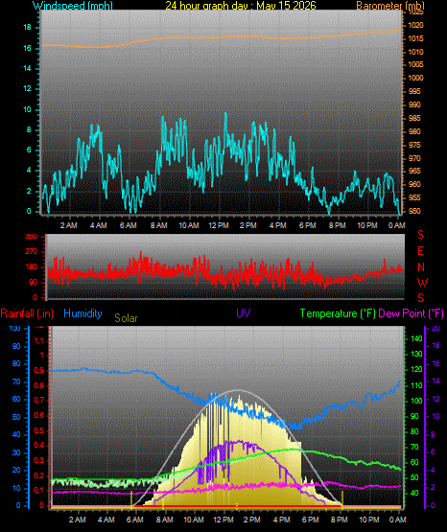This screenshot has width=447, height=532.
Task: Click the red N compass direction letter
Action: pos(421,267)
